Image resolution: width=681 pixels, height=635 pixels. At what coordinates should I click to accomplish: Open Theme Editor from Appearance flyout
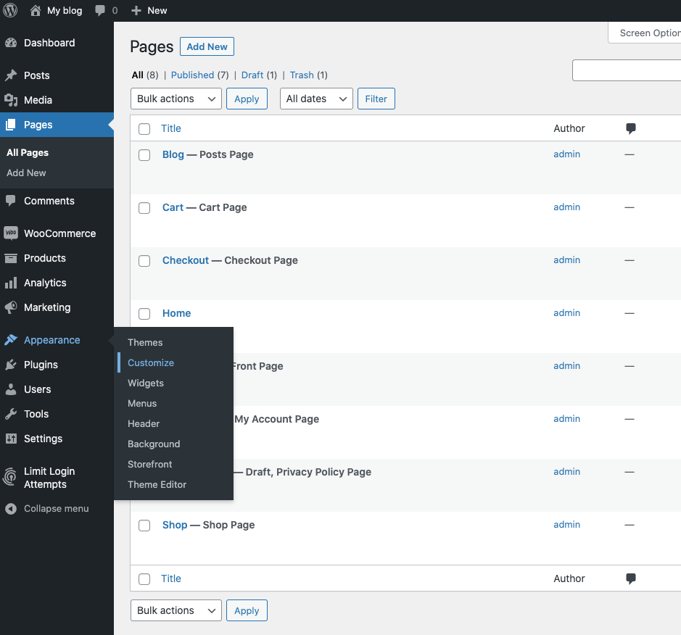(x=157, y=484)
